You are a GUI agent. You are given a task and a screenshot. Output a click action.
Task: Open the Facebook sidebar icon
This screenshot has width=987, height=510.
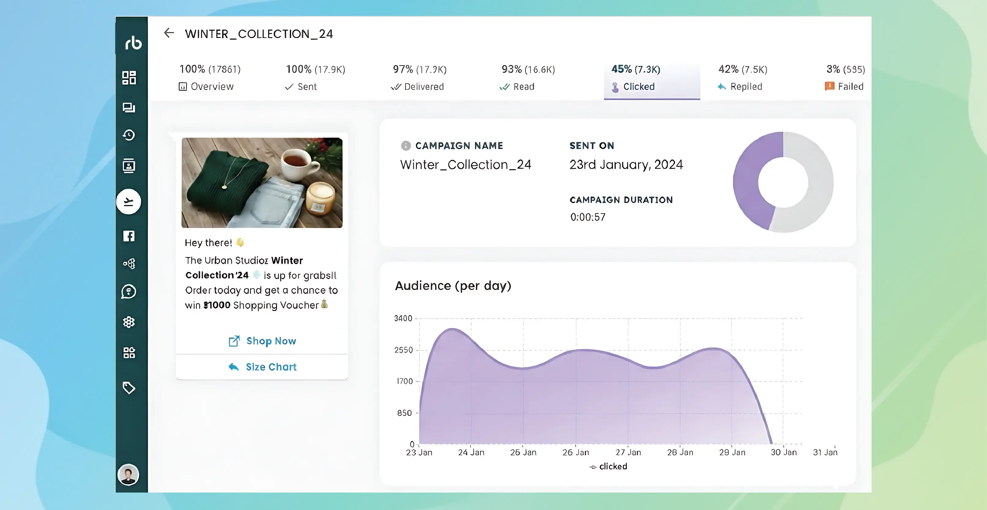click(129, 236)
